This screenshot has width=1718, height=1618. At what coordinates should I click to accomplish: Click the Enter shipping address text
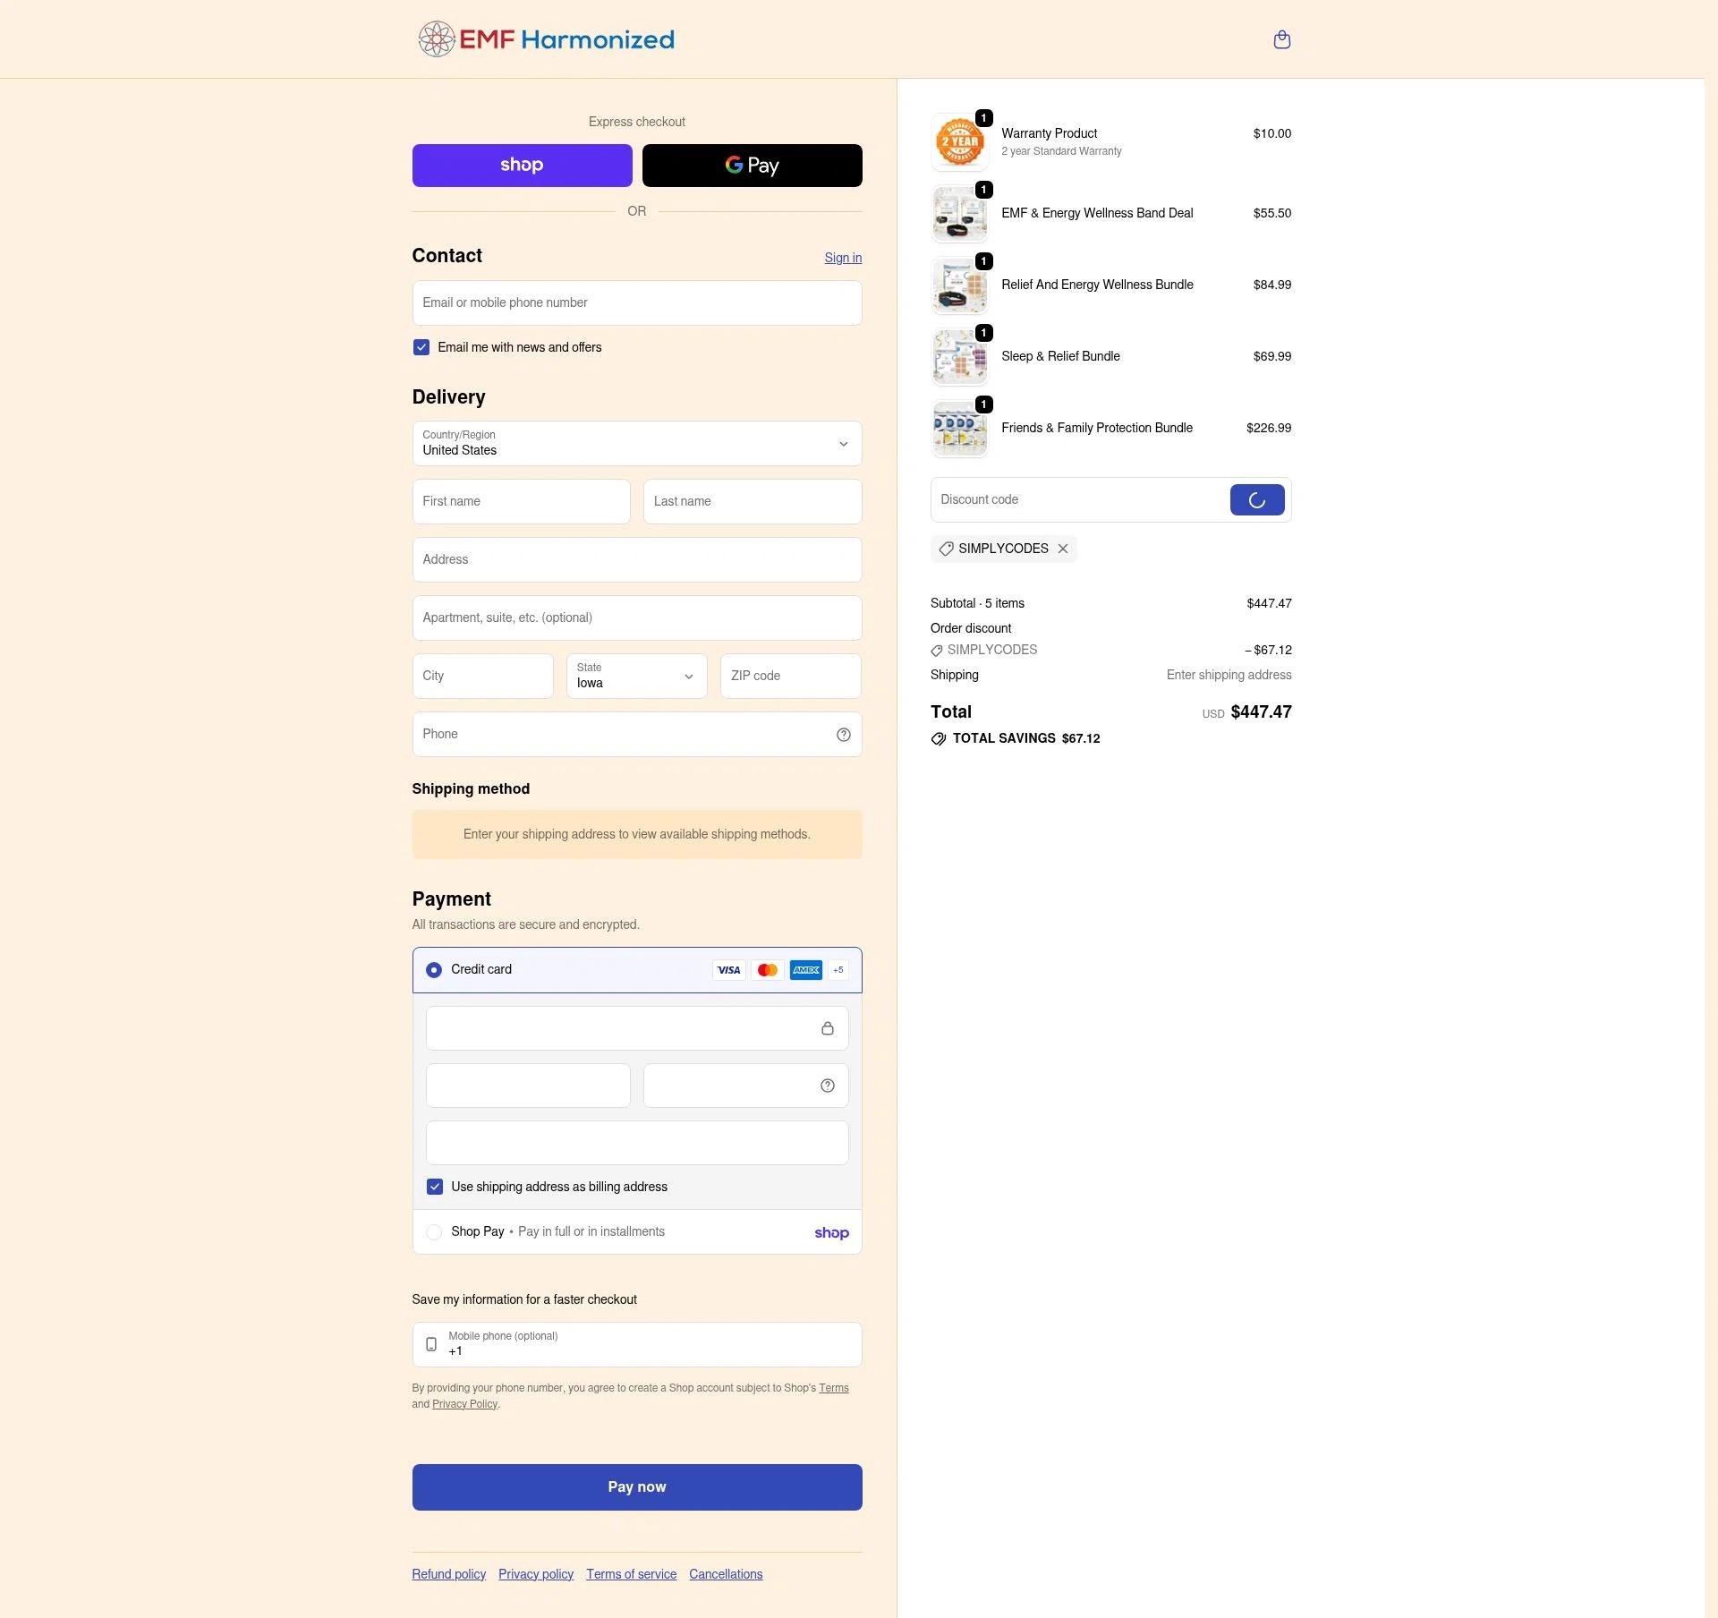point(1229,675)
